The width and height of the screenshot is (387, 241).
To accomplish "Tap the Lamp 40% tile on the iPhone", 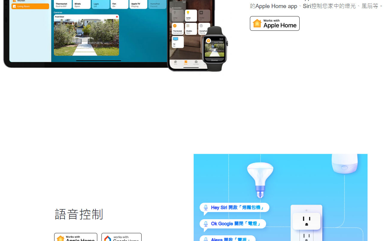I will click(x=191, y=16).
